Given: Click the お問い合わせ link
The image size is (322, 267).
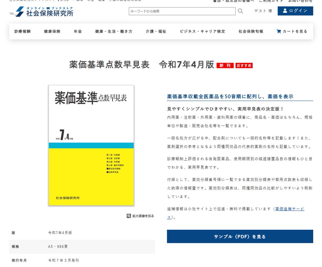Looking at the screenshot, I should click(x=301, y=1).
